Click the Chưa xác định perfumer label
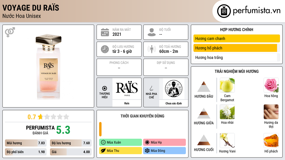 pyautogui.click(x=174, y=103)
